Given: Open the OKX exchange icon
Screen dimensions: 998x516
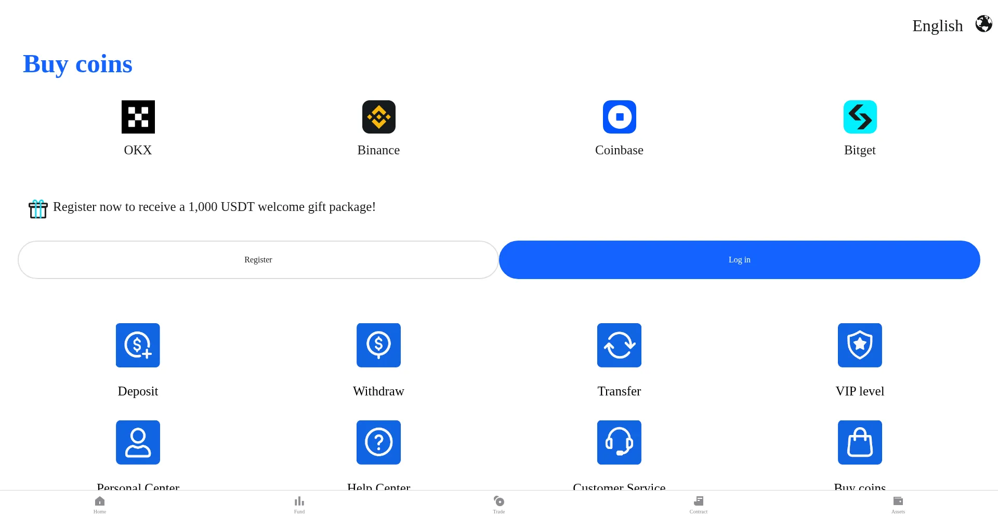Looking at the screenshot, I should (138, 117).
